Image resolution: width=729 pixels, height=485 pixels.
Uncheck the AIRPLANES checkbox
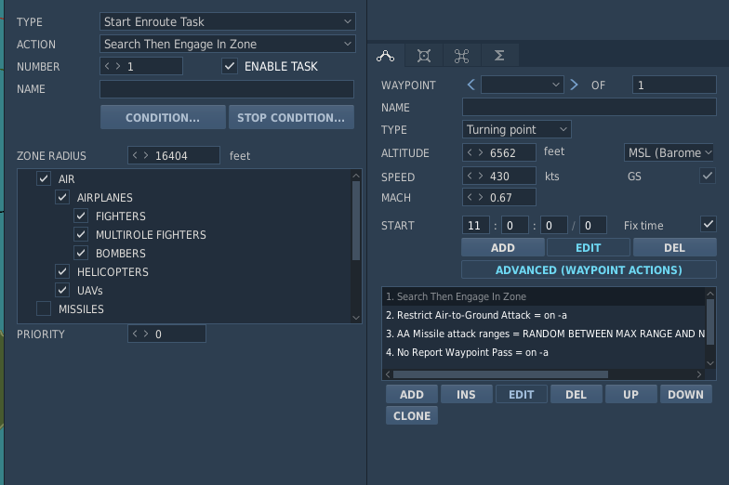click(62, 197)
